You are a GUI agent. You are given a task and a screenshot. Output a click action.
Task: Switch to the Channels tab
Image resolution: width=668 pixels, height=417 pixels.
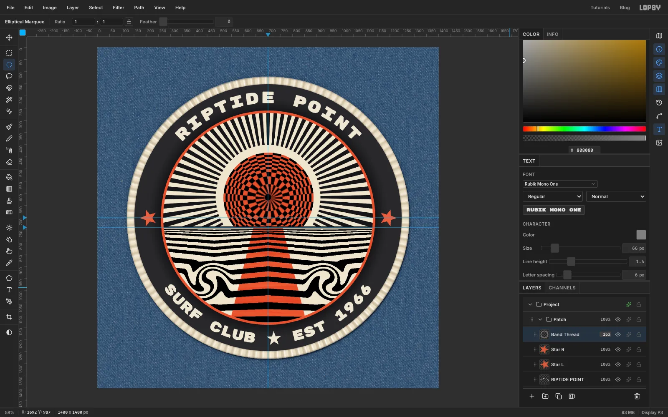562,288
